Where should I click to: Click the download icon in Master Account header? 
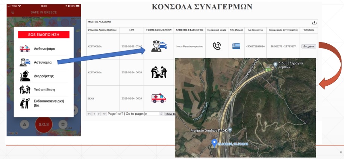(x=314, y=23)
